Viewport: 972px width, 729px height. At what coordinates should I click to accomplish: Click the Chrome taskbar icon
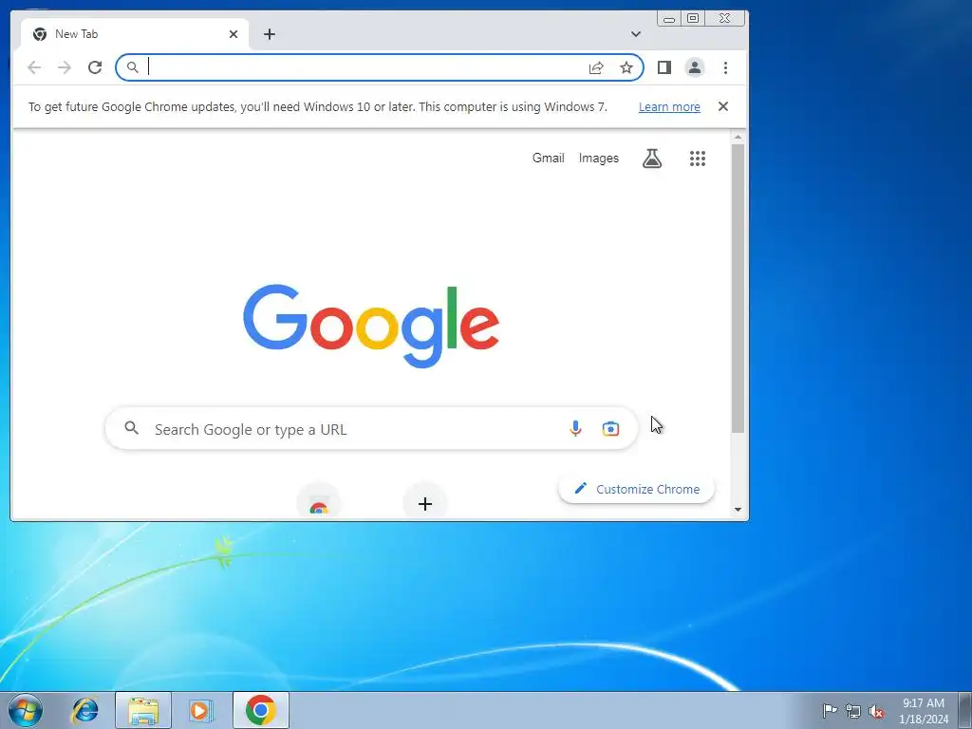coord(261,710)
